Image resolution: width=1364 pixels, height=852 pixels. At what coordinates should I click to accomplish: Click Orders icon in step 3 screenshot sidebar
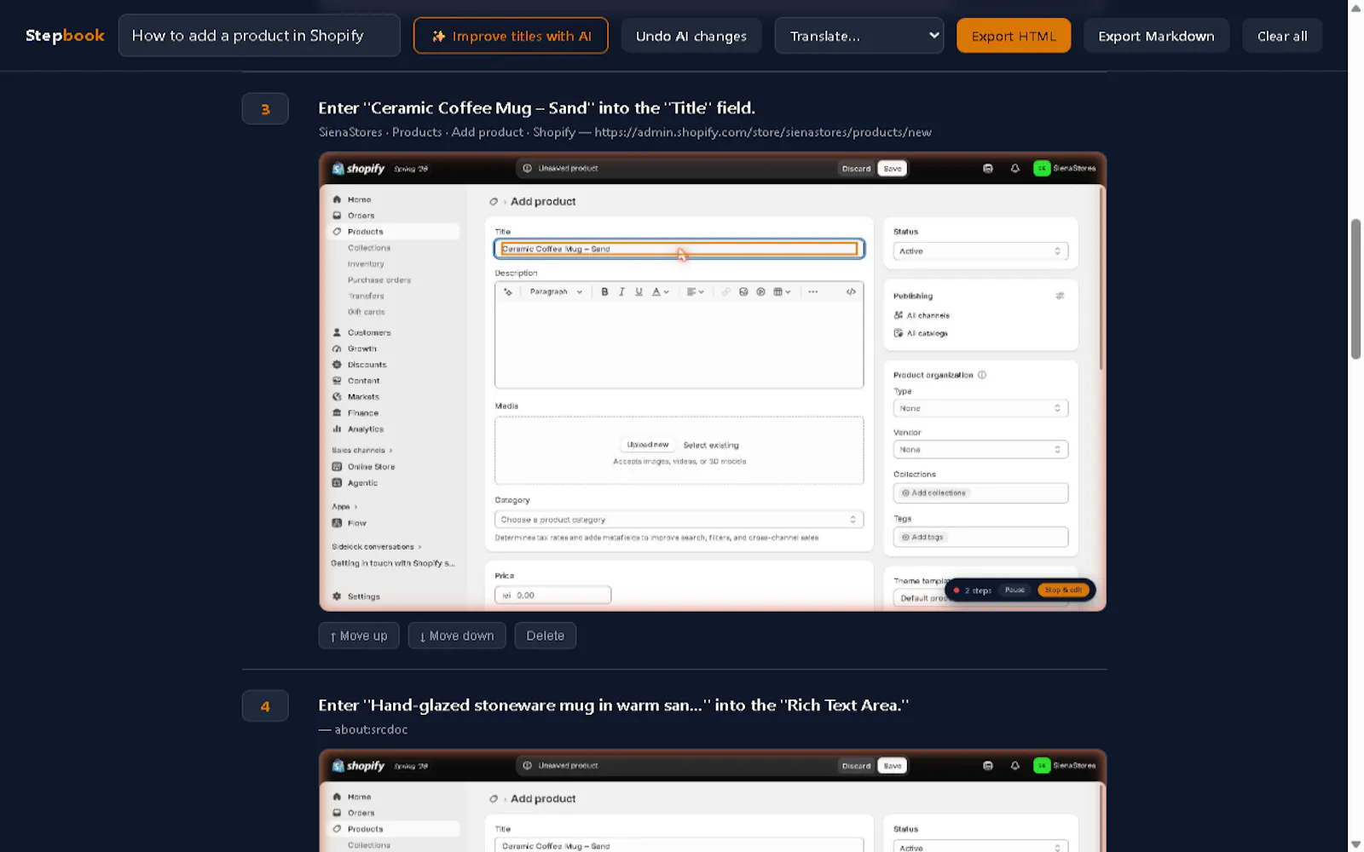point(337,216)
